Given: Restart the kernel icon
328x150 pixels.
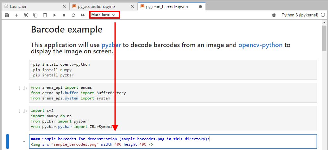Looking at the screenshot, I should tap(73, 15).
